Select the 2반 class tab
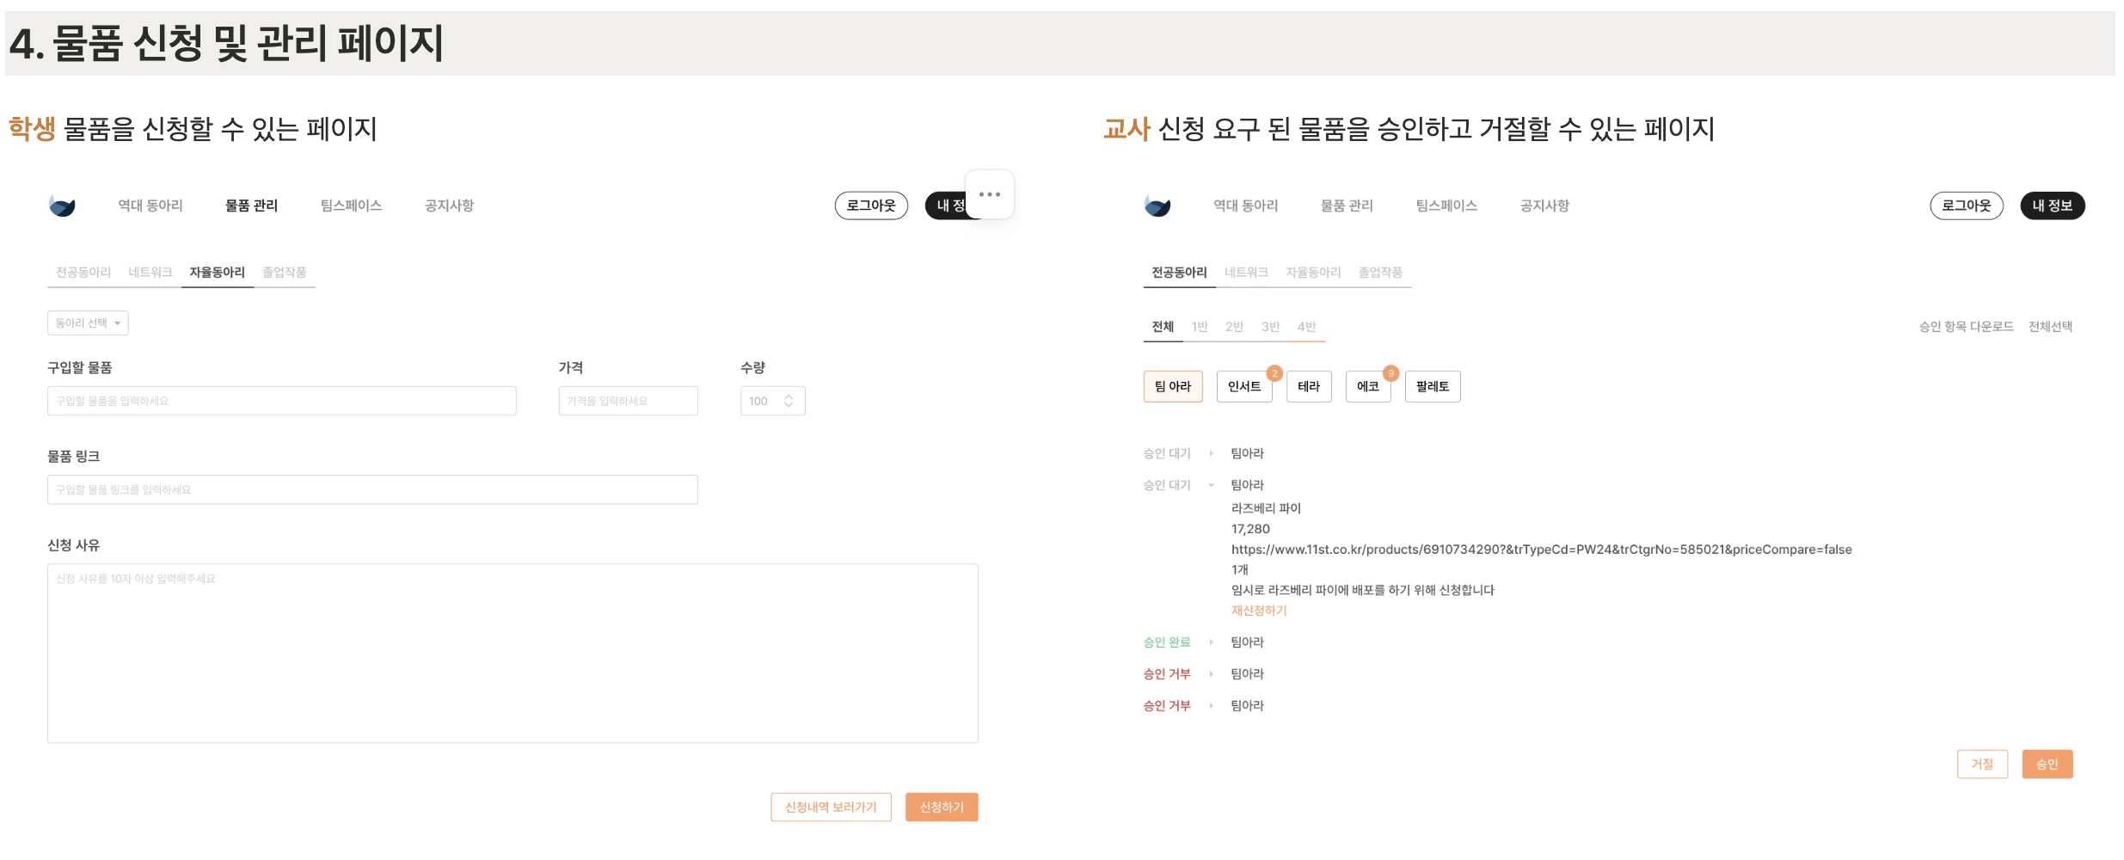 click(x=1234, y=327)
